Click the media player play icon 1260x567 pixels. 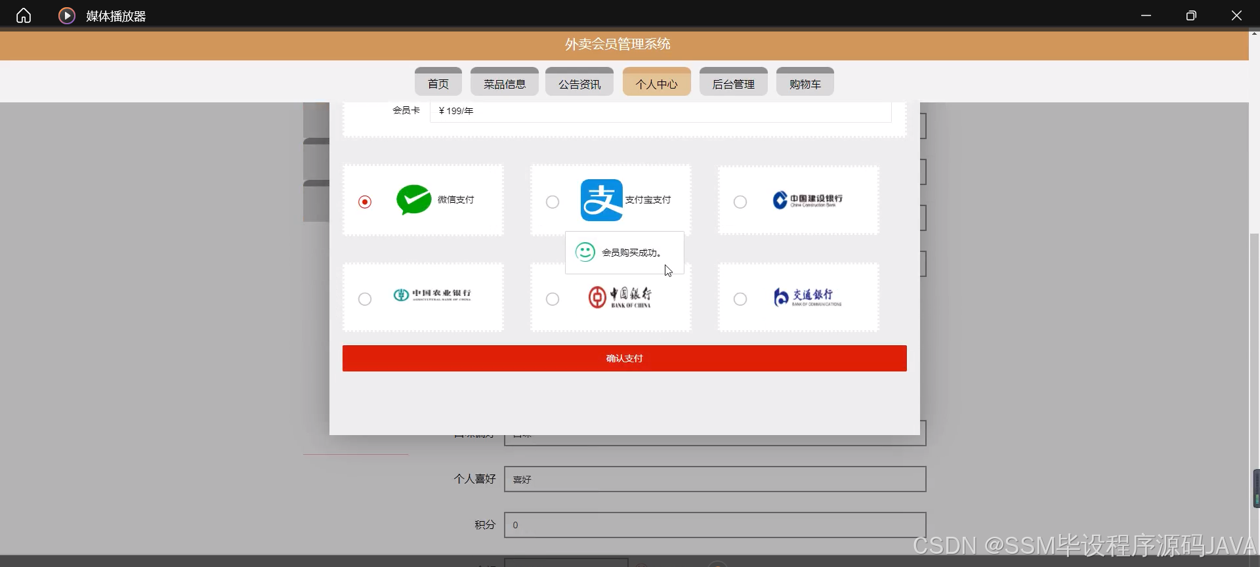[67, 15]
